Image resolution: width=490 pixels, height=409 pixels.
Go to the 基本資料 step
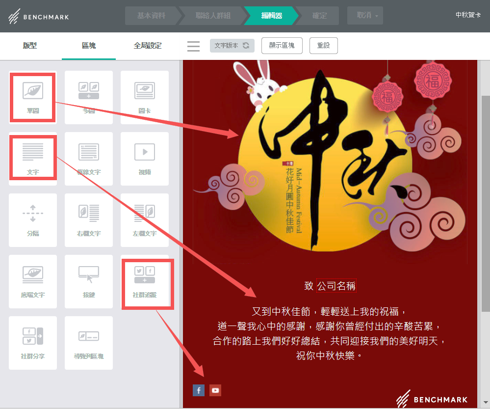pyautogui.click(x=151, y=16)
